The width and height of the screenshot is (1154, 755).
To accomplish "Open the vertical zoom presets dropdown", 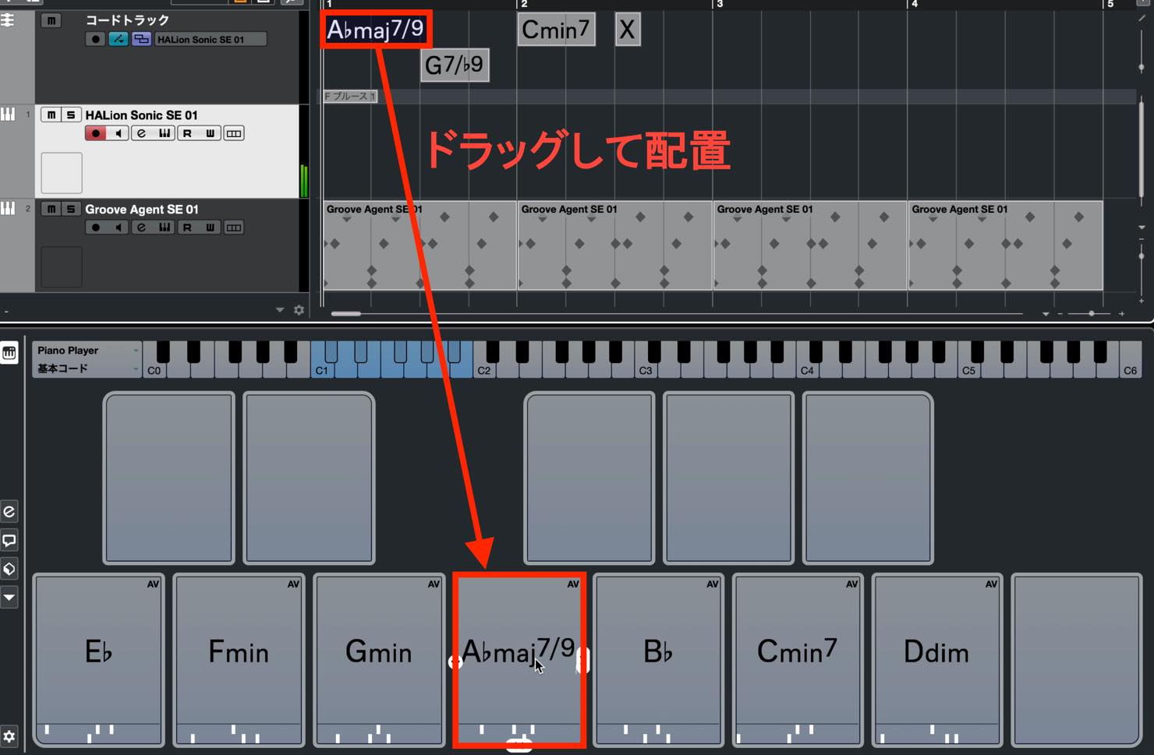I will 1142,228.
